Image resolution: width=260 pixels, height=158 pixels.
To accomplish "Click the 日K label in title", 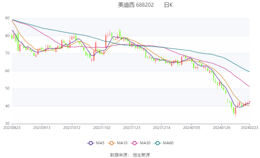I will (168, 5).
